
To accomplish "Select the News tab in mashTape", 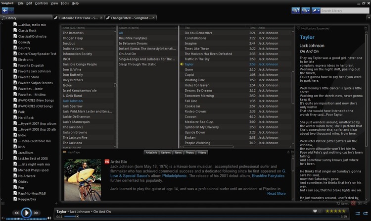I will (178, 153).
